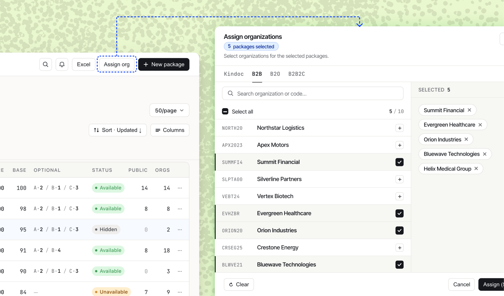The width and height of the screenshot is (504, 296).
Task: Switch to the B2B2C tab
Action: pyautogui.click(x=297, y=74)
